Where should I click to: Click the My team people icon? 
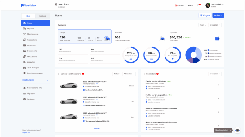[24, 93]
